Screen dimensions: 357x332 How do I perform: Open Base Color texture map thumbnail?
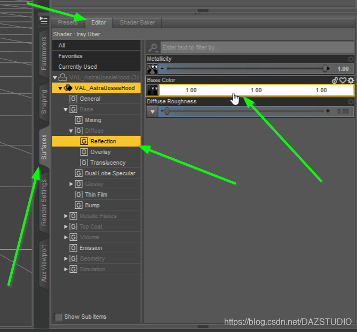click(152, 90)
